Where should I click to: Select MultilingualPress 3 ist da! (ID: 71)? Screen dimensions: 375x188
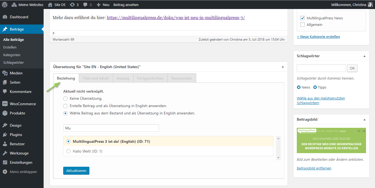coord(68,141)
